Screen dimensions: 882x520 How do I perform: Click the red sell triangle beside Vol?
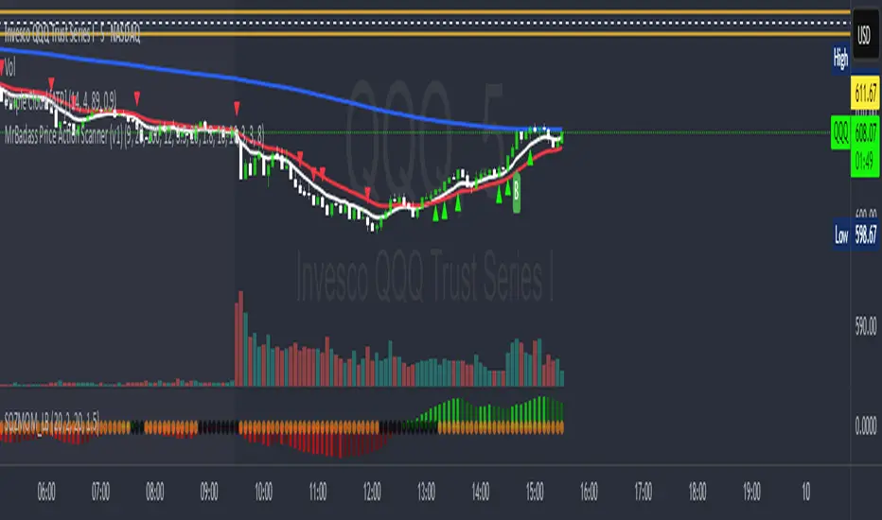click(x=2, y=68)
